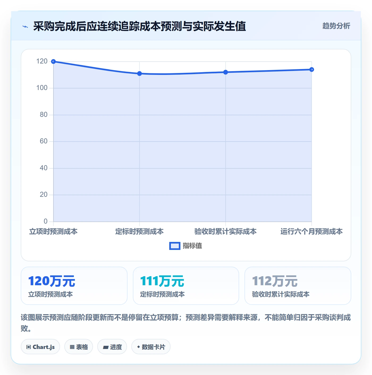Click the diamond icon in 数据卡片 chip
The width and height of the screenshot is (372, 375).
[138, 347]
